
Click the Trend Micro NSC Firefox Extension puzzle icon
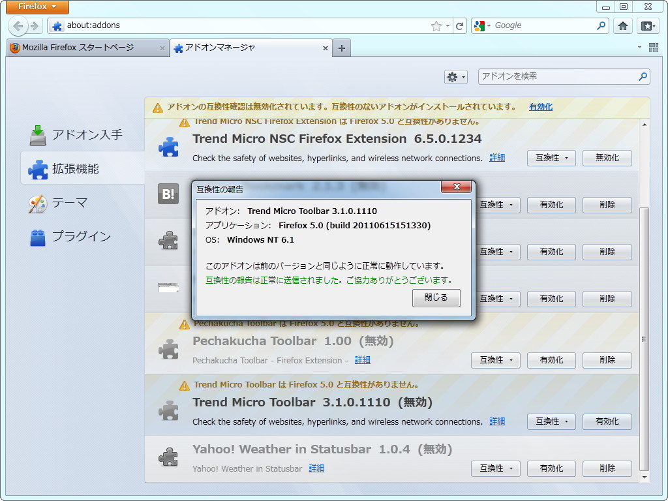point(169,147)
